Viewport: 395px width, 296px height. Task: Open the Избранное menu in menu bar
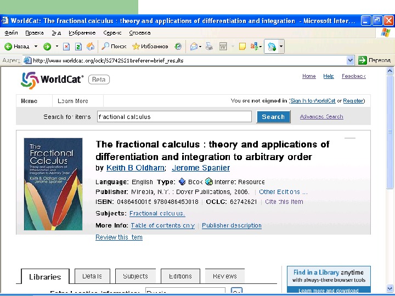pyautogui.click(x=82, y=33)
